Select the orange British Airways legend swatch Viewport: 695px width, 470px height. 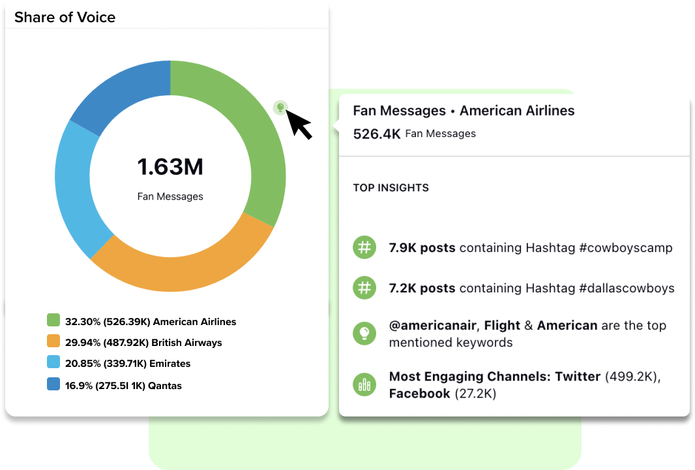(x=53, y=341)
